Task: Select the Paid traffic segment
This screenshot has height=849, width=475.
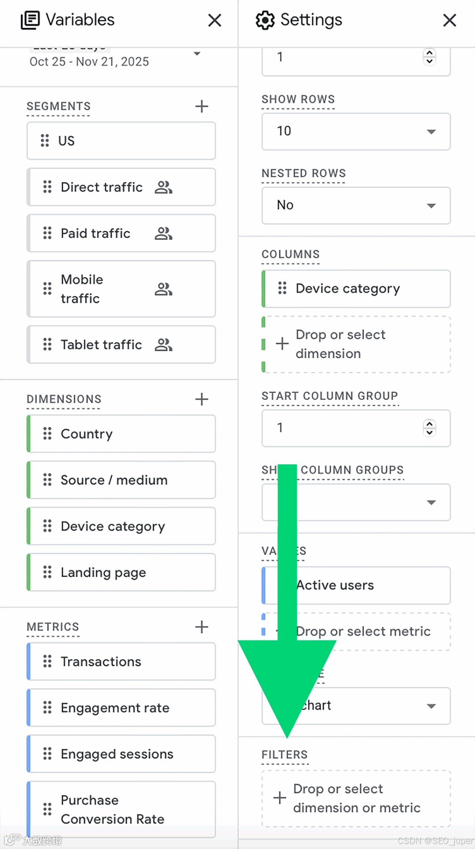Action: [95, 233]
